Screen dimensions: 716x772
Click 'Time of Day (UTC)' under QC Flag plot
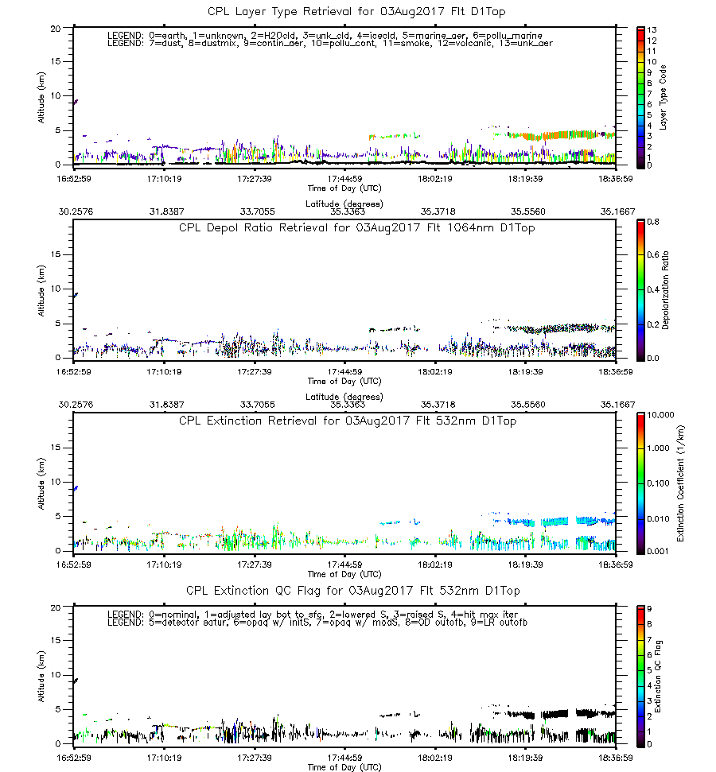coord(344,767)
